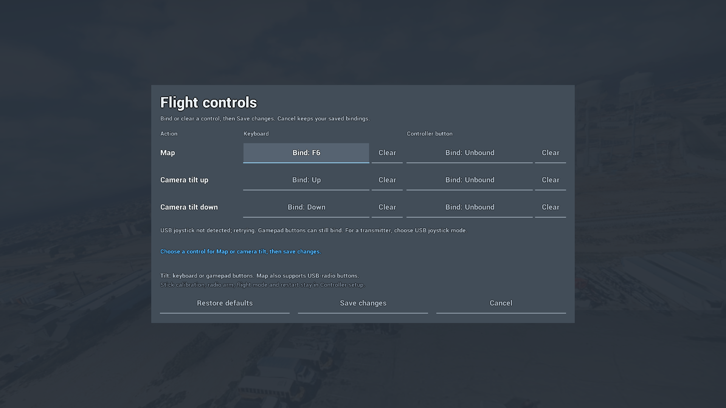Click the 'Stick calibration, radio arm' note

[262, 285]
